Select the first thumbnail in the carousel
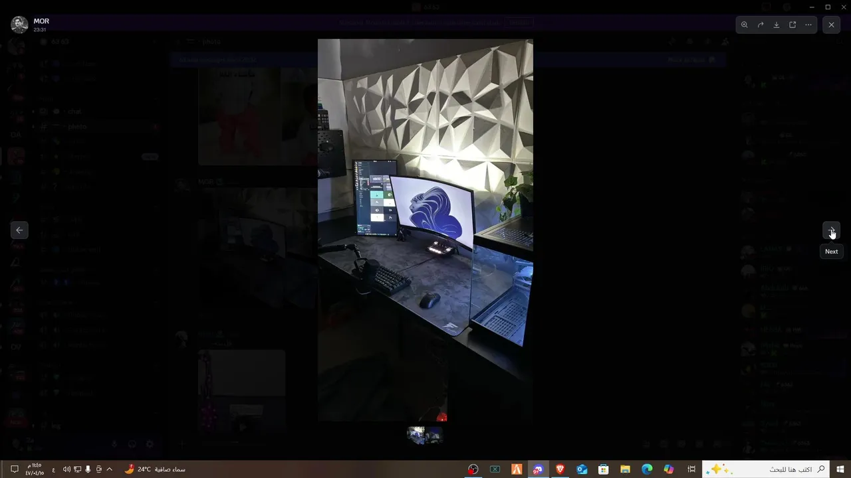Screen dimensions: 851x478 click(416, 435)
